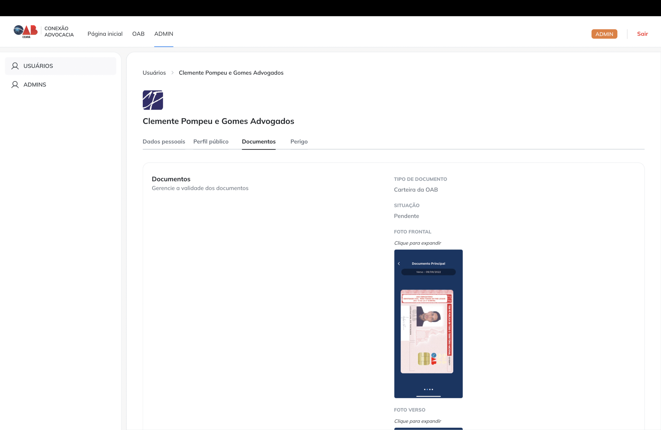This screenshot has width=661, height=430.
Task: Click the orange ADMIN badge
Action: point(604,34)
